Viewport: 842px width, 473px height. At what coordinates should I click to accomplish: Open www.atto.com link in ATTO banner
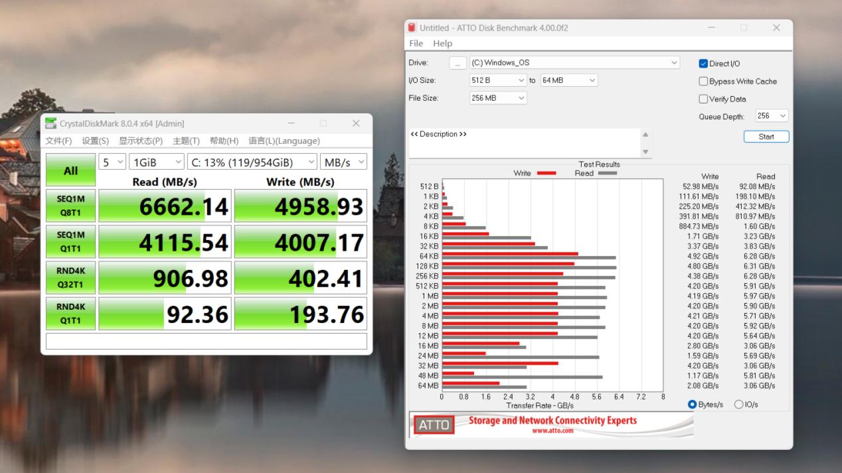pyautogui.click(x=552, y=431)
